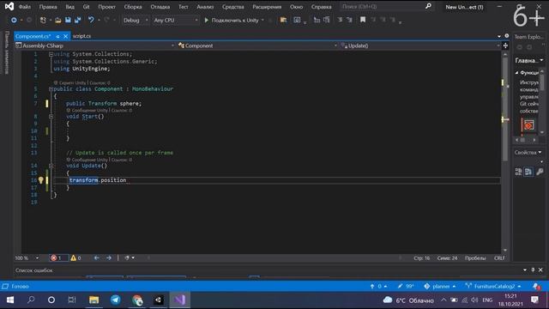Open the Assembly-CSharp project dropdown
549x309 pixels.
pyautogui.click(x=95, y=45)
